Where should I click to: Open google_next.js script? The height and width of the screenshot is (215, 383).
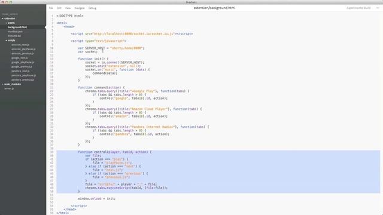click(x=20, y=58)
